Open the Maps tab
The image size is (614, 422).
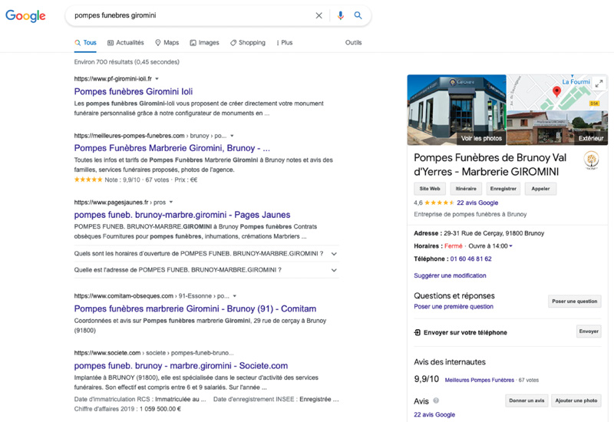167,43
